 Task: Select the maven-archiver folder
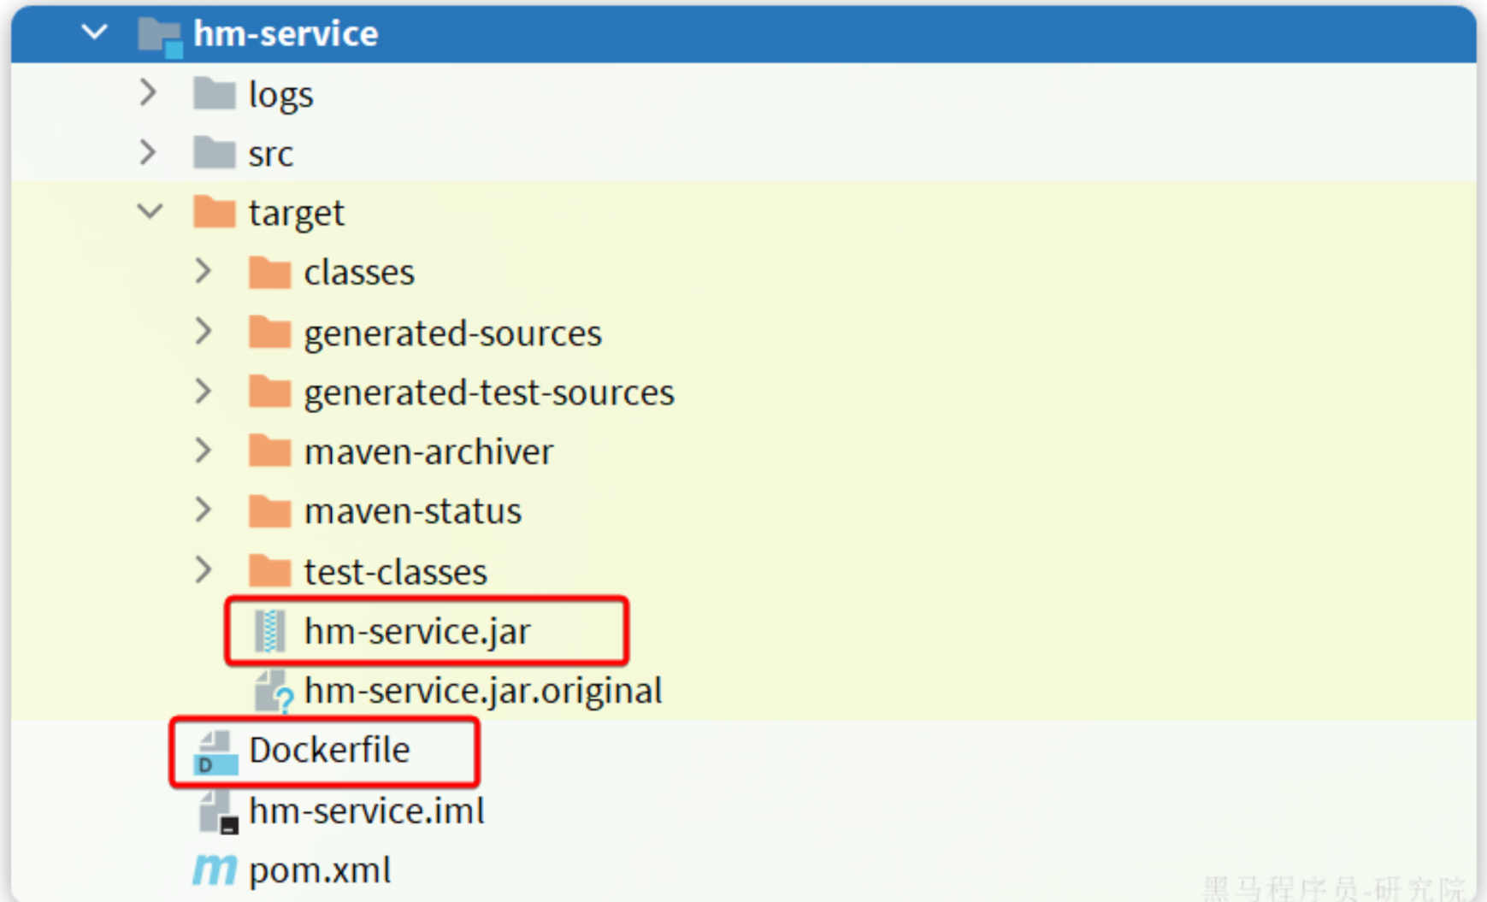tap(428, 451)
